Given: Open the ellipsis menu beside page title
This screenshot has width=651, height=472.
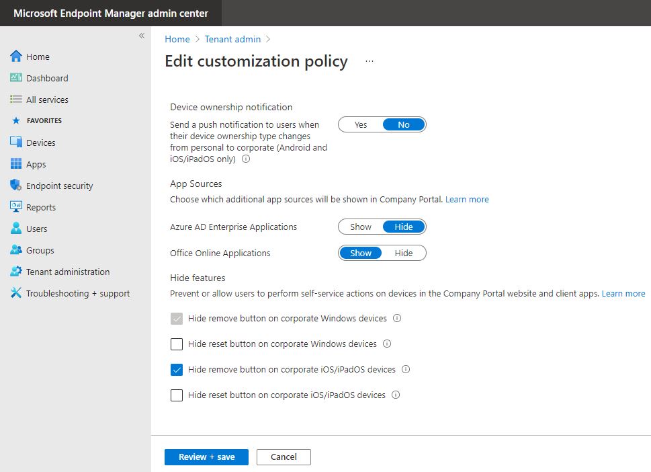Looking at the screenshot, I should pos(369,61).
